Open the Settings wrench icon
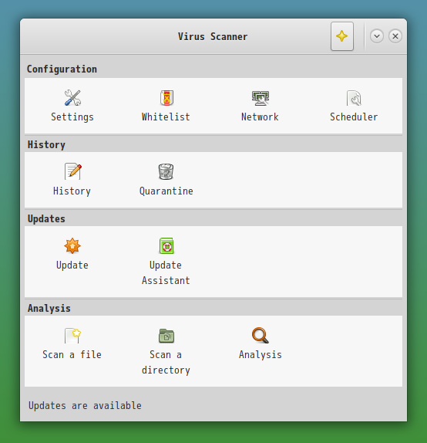Screen dimensions: 427x443 coord(72,98)
